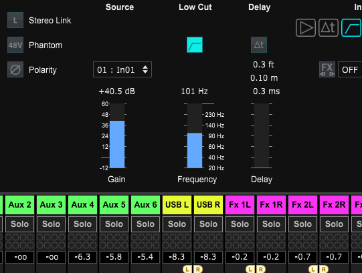This screenshot has height=273, width=362.
Task: Solo the Fx 1L channel
Action: click(x=240, y=224)
